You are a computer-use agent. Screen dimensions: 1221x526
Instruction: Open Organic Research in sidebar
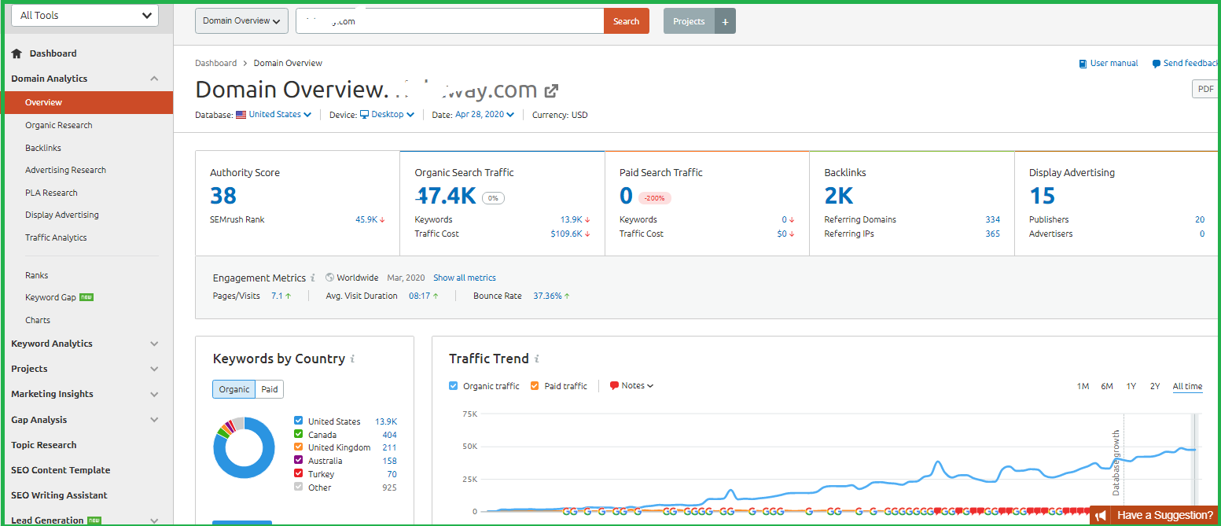tap(59, 125)
